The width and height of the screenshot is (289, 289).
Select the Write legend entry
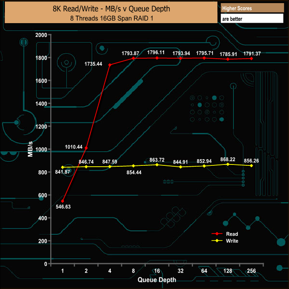coord(225,241)
